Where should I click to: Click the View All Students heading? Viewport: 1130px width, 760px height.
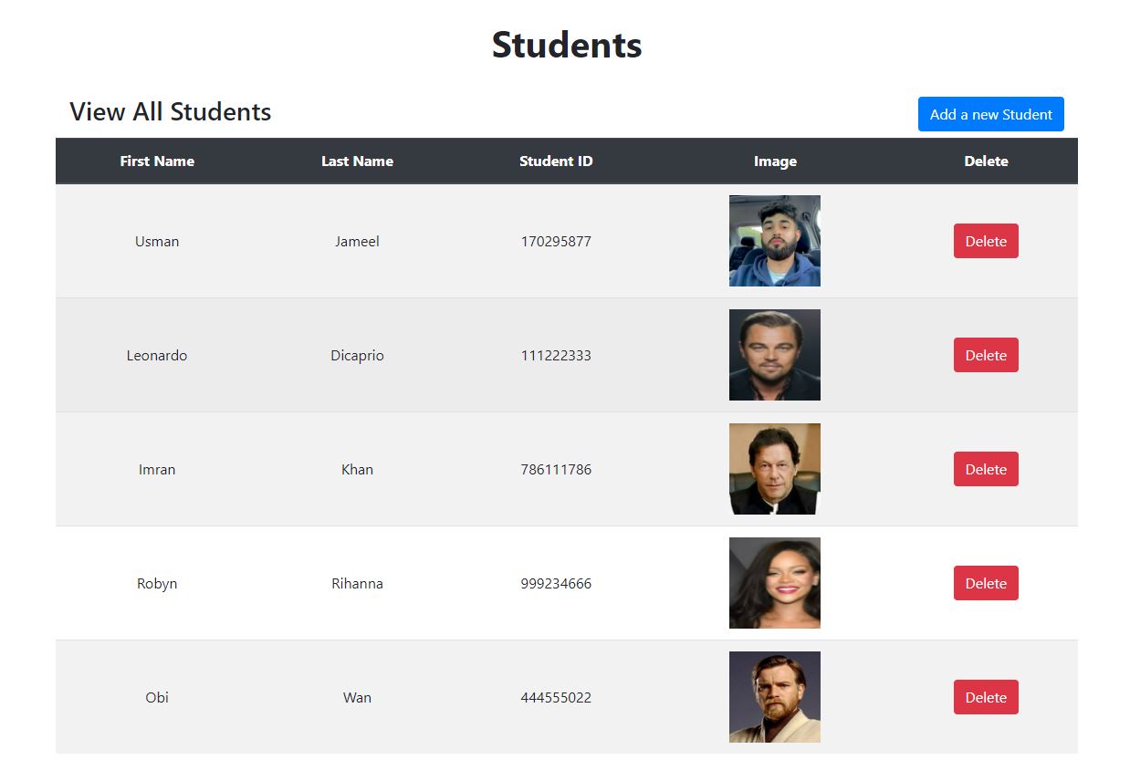170,111
